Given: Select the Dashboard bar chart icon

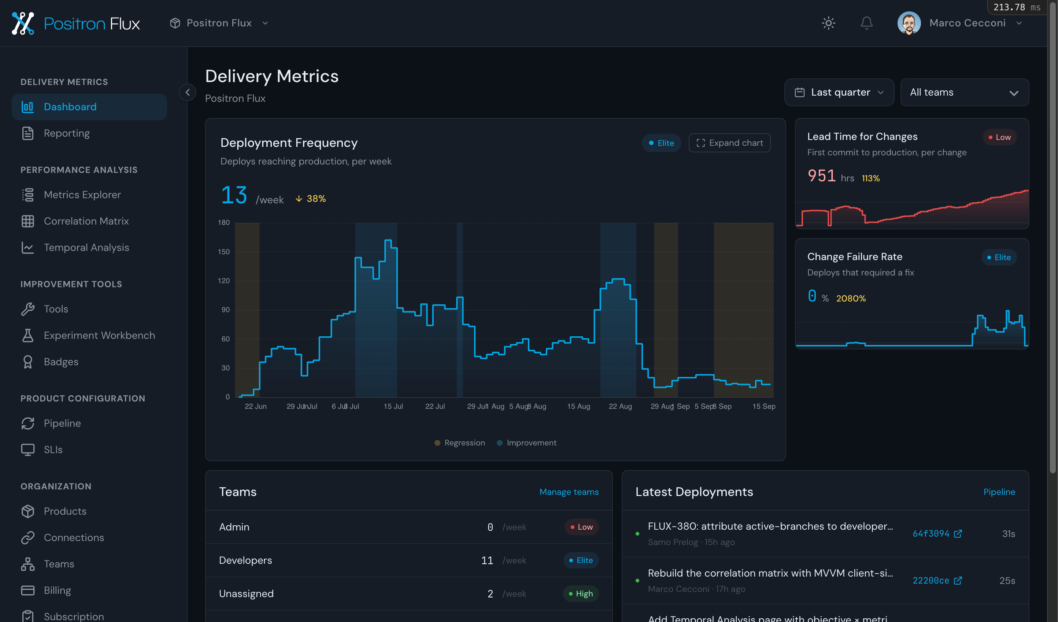Looking at the screenshot, I should tap(28, 107).
